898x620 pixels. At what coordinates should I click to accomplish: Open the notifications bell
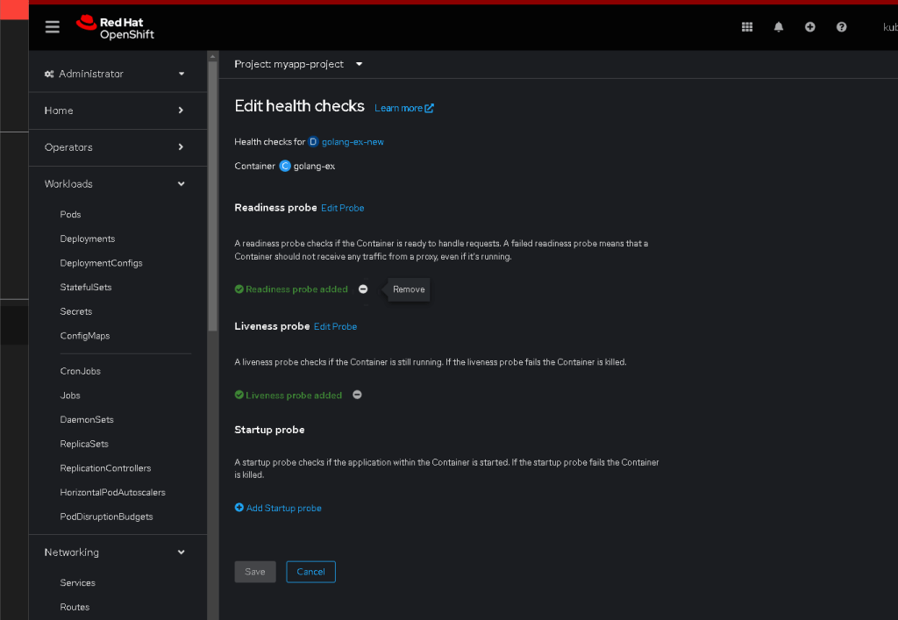[x=779, y=27]
